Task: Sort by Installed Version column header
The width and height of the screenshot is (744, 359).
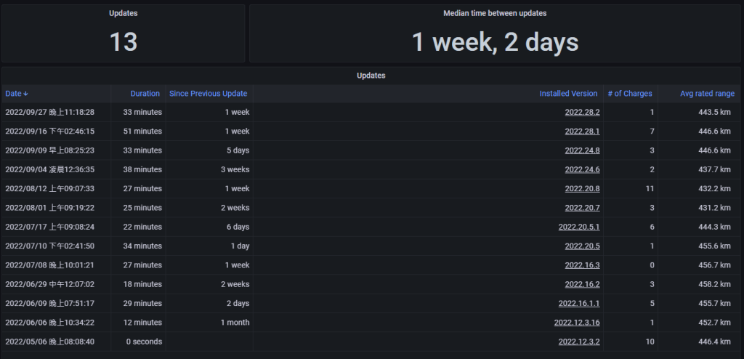Action: 568,94
